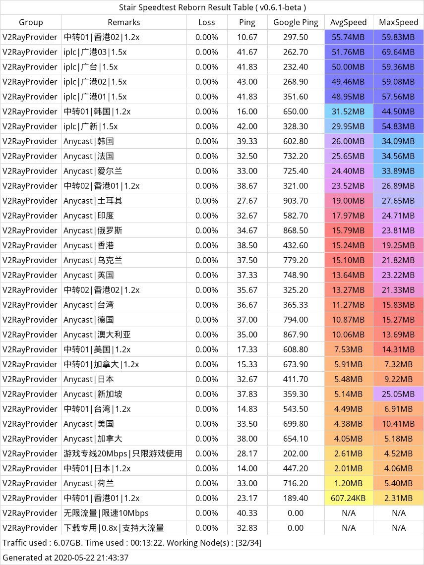Click the remark '无限流量|限速10Mbps'
This screenshot has height=565, width=424.
pos(106,513)
